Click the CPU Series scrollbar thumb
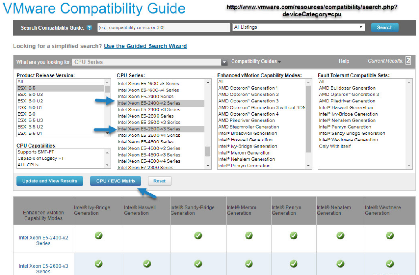 tap(207, 151)
